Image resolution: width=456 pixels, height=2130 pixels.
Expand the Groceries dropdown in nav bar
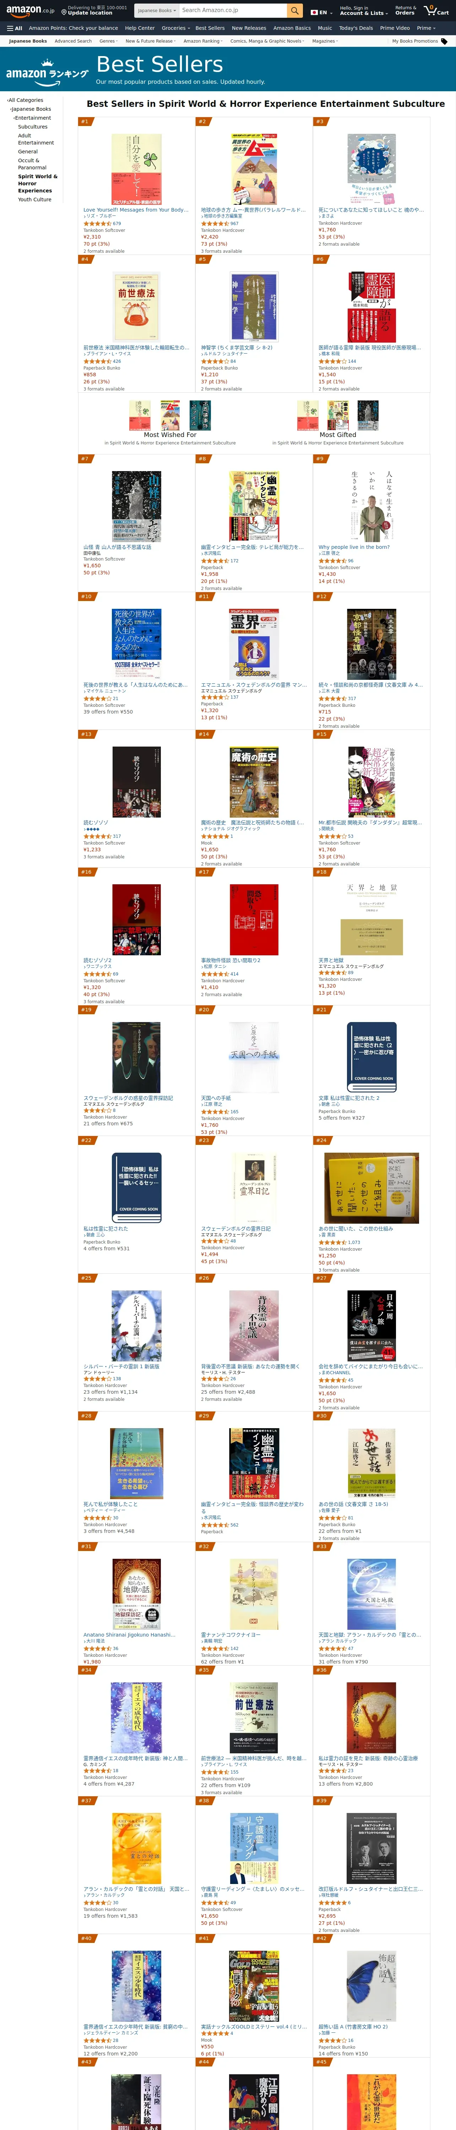point(175,28)
